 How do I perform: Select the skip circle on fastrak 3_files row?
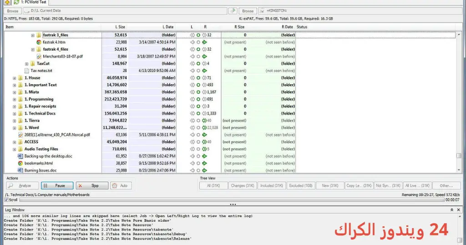click(x=198, y=35)
